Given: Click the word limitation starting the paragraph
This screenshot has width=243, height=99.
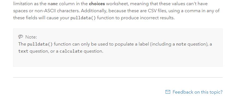Looking at the screenshot, I should [x=23, y=4].
